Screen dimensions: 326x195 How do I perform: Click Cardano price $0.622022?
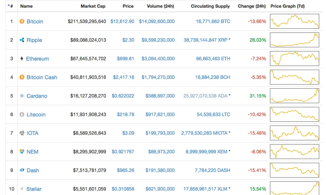point(123,96)
